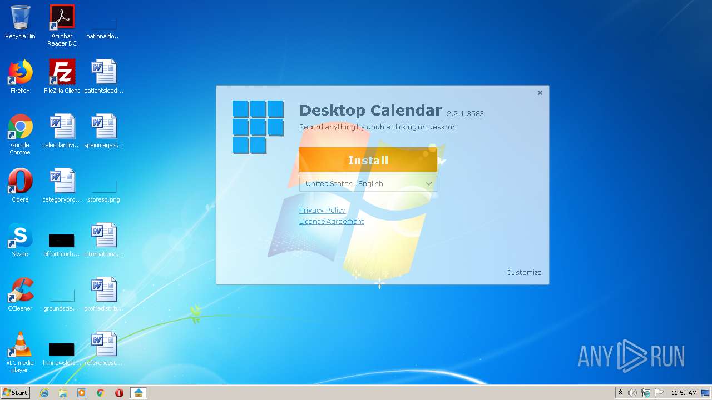Viewport: 712px width, 400px height.
Task: Click the version number 2.2.1.3583
Action: point(465,113)
